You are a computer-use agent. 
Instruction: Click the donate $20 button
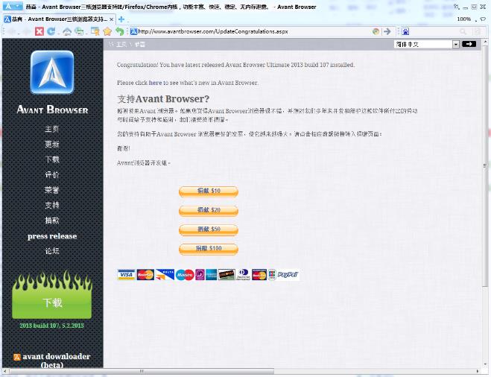209,210
